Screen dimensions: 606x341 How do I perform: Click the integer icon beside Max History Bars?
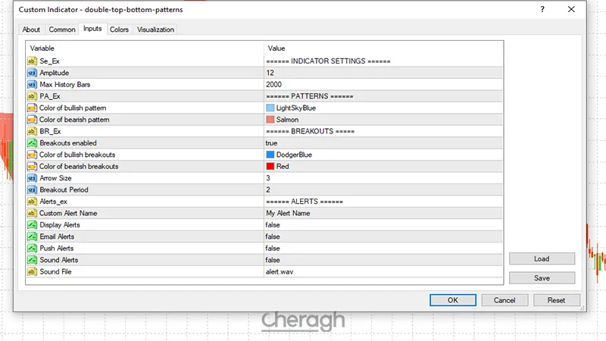(32, 84)
